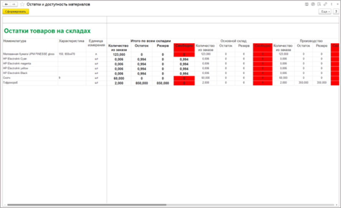This screenshot has width=341, height=208.
Task: Expand the Еще dropdown menu
Action: (x=324, y=12)
